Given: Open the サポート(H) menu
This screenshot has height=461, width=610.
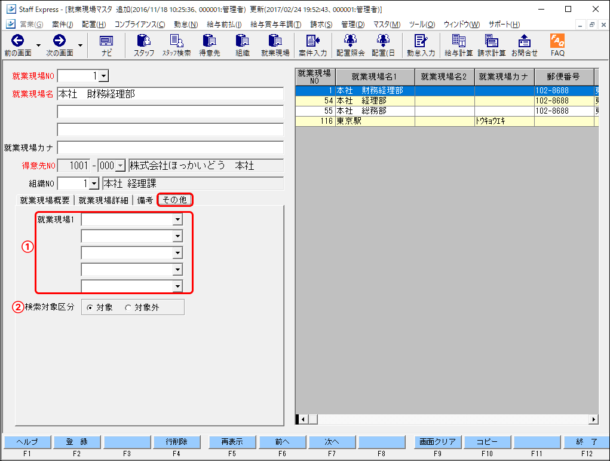Looking at the screenshot, I should point(504,25).
